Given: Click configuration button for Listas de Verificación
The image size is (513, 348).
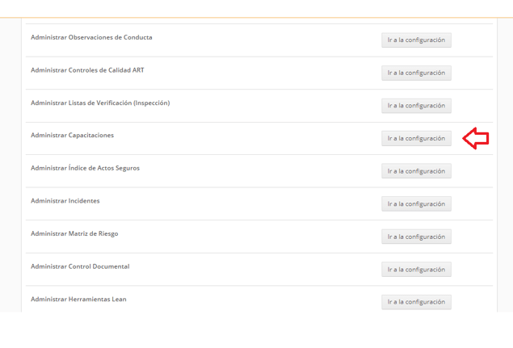Looking at the screenshot, I should 416,106.
